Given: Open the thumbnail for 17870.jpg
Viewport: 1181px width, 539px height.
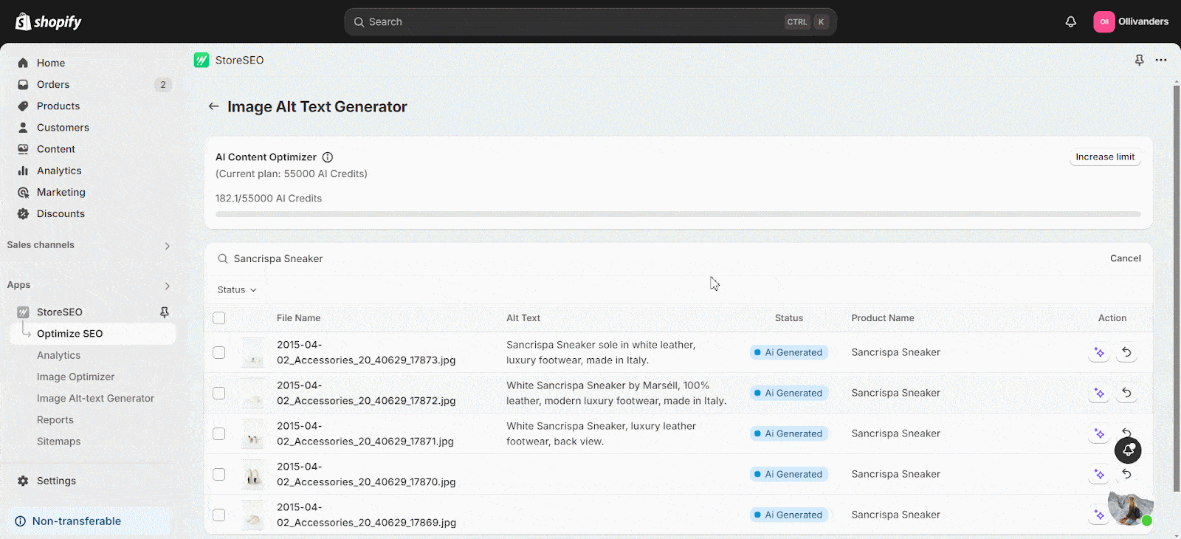Looking at the screenshot, I should (252, 474).
